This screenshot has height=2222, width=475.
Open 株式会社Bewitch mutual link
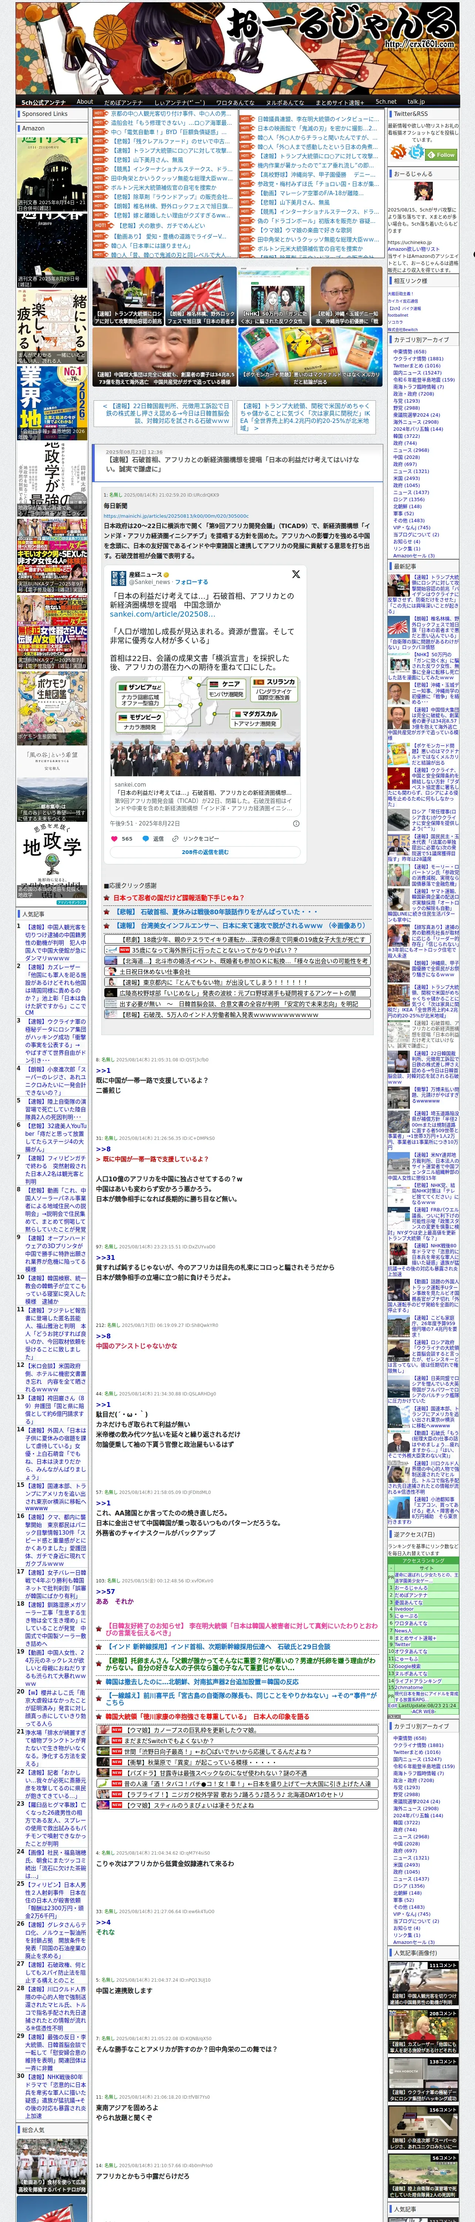point(402,330)
